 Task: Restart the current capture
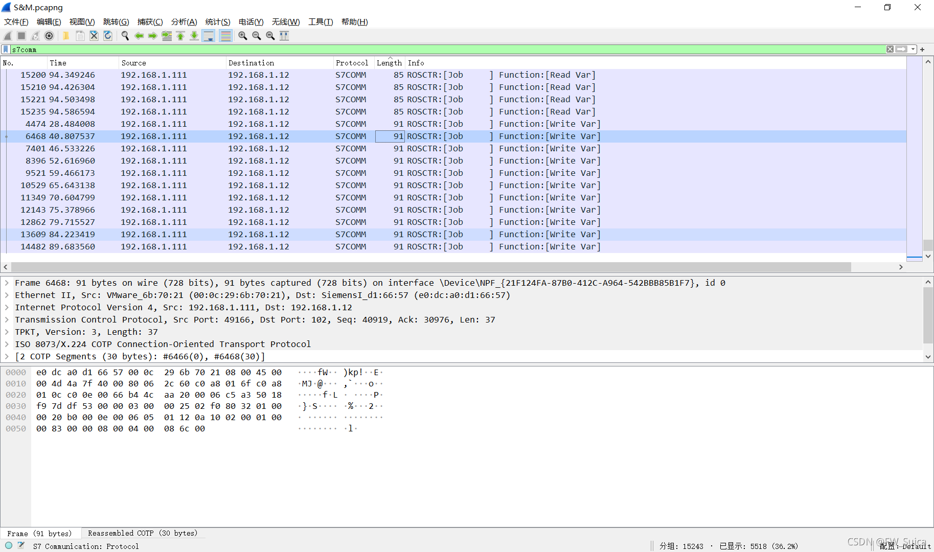coord(35,36)
